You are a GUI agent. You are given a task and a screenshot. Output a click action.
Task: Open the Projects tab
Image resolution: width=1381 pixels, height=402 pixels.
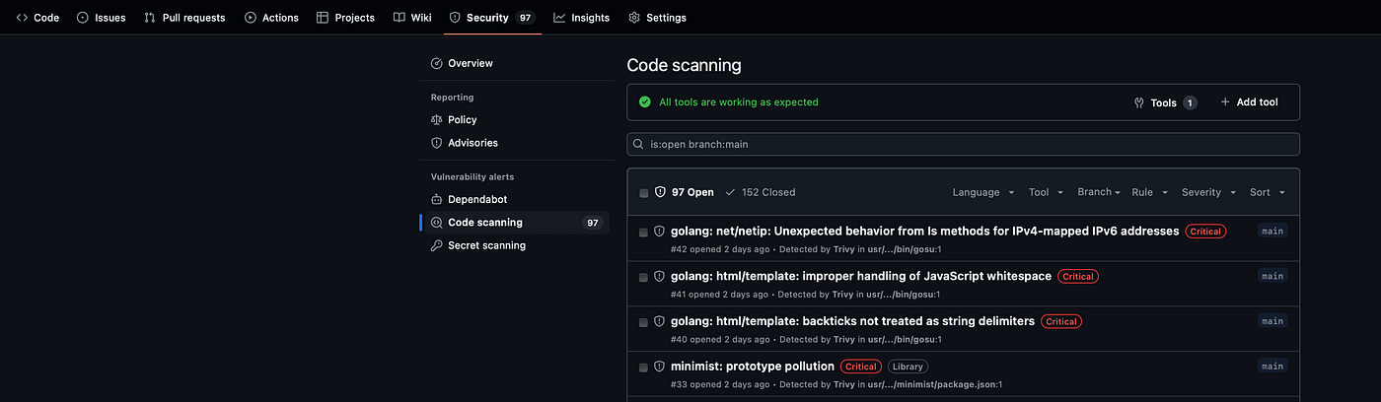(345, 18)
